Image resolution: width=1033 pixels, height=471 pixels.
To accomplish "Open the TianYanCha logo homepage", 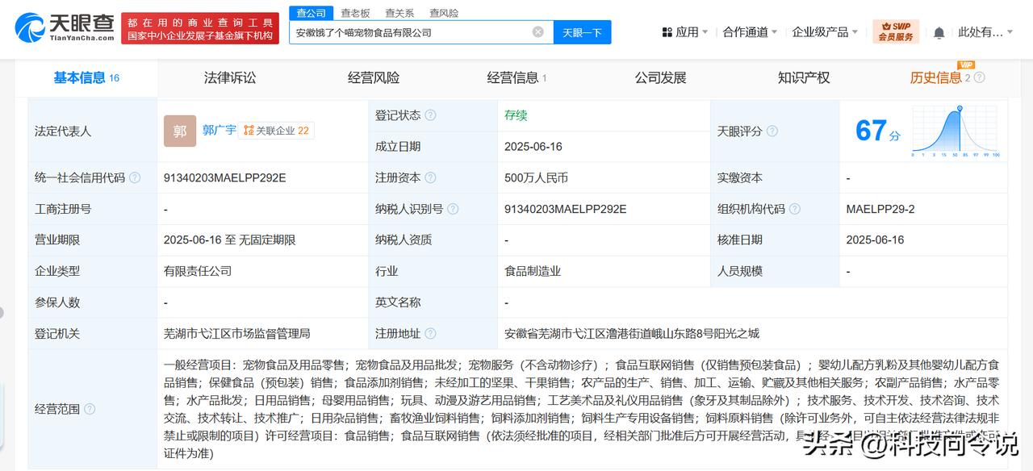I will click(x=64, y=27).
